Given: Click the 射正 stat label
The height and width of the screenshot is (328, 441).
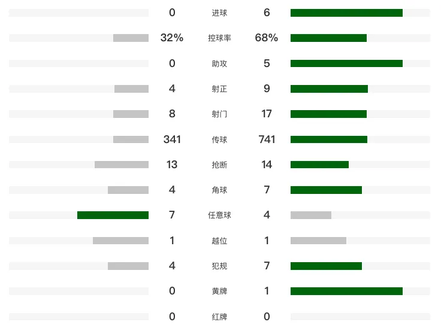Looking at the screenshot, I should 219,89.
